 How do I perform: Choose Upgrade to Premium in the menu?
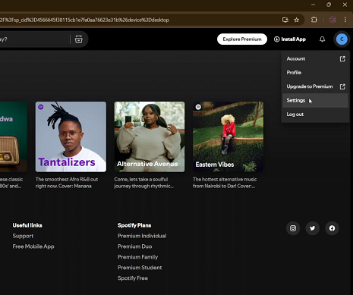tap(315, 86)
